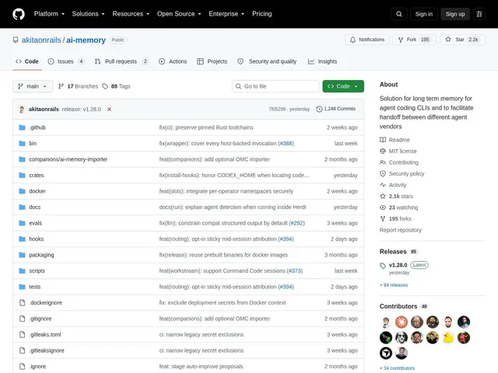Screen dimensions: 498x373
Task: Click the Notifications bell button
Action: point(367,40)
